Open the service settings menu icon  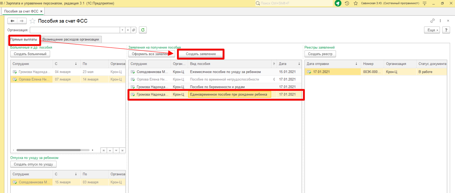(425, 3)
